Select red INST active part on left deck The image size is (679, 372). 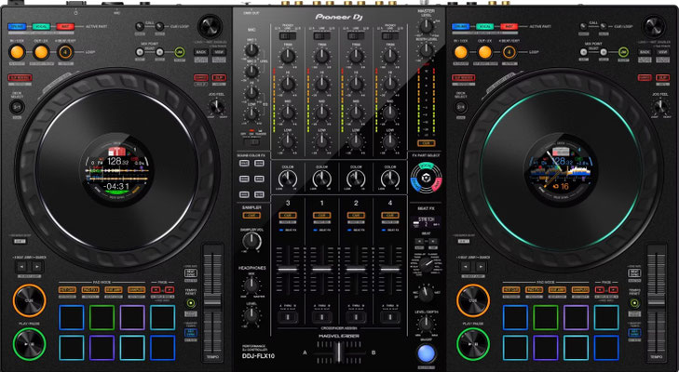65,27
